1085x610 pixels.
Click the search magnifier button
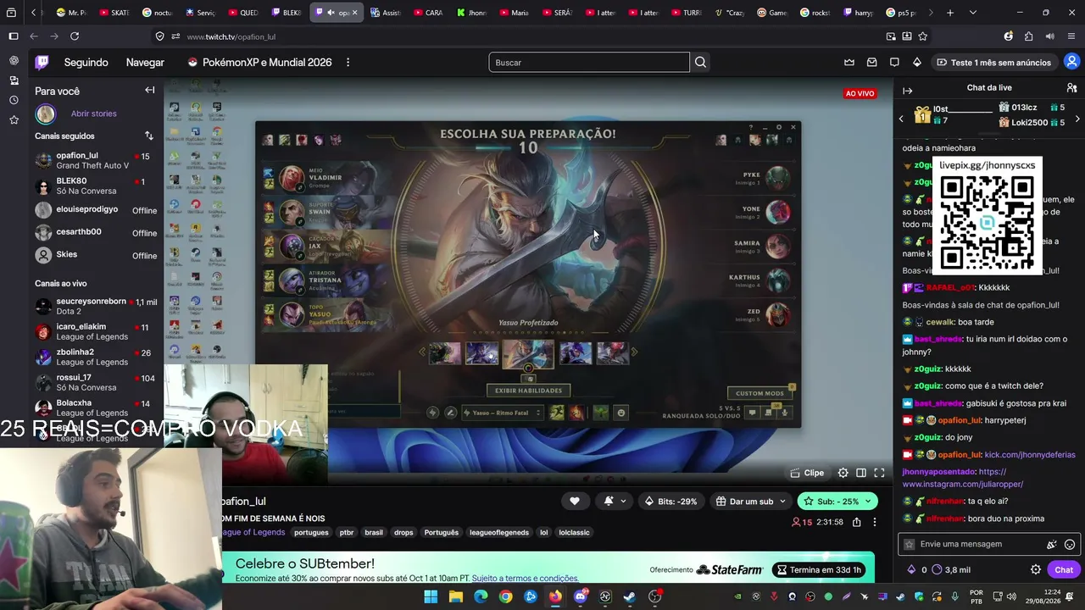point(700,62)
